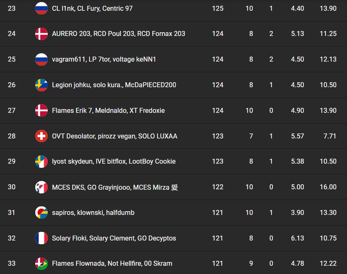Click the flag icon beside Legion johku
Image resolution: width=347 pixels, height=274 pixels.
click(41, 85)
